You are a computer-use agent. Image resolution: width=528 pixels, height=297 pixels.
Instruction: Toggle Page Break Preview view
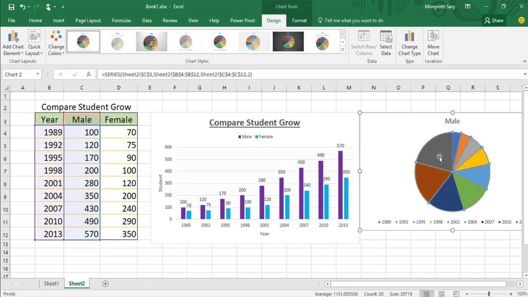tap(456, 294)
